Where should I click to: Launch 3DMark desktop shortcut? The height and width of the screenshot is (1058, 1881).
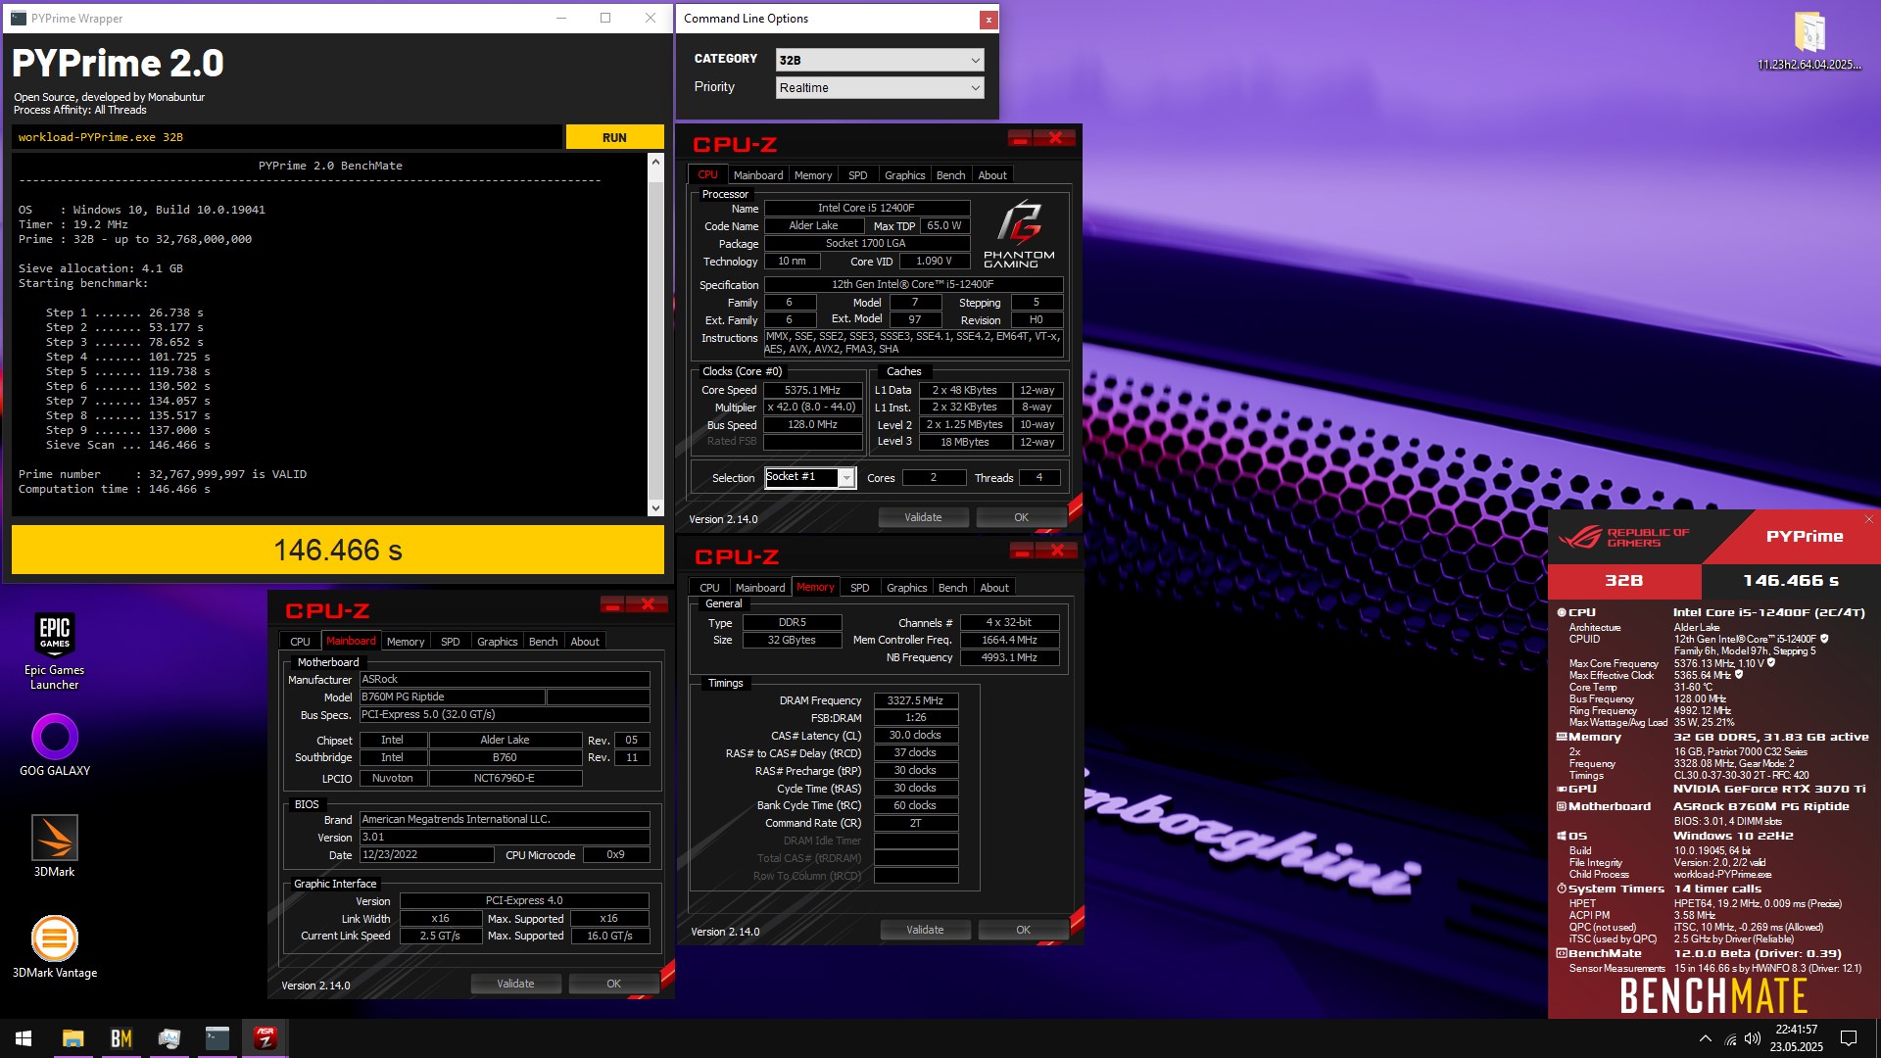(55, 846)
